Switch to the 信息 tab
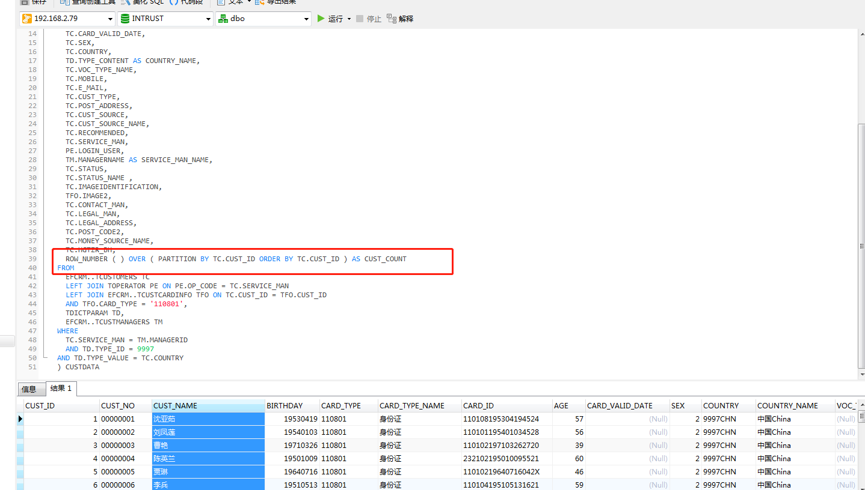This screenshot has height=490, width=865. [x=31, y=389]
